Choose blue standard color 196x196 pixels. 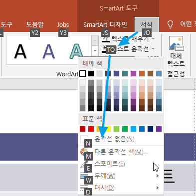[x=142, y=129]
